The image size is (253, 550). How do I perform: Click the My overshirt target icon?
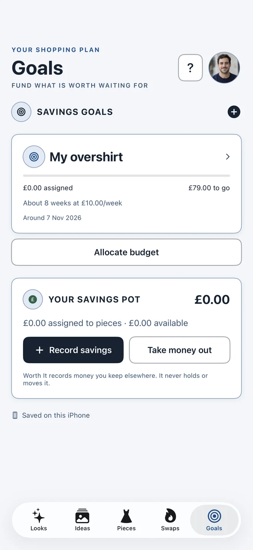[34, 157]
